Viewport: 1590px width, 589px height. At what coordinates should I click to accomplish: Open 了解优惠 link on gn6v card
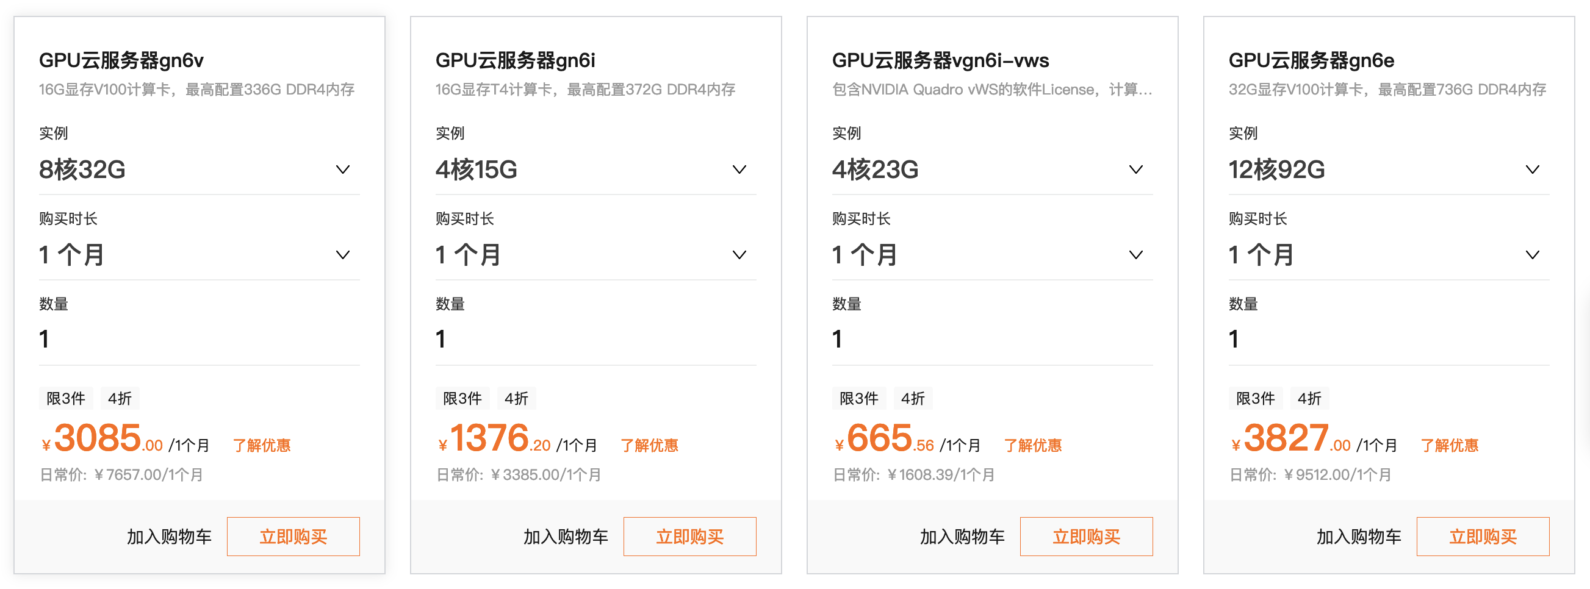click(x=262, y=445)
